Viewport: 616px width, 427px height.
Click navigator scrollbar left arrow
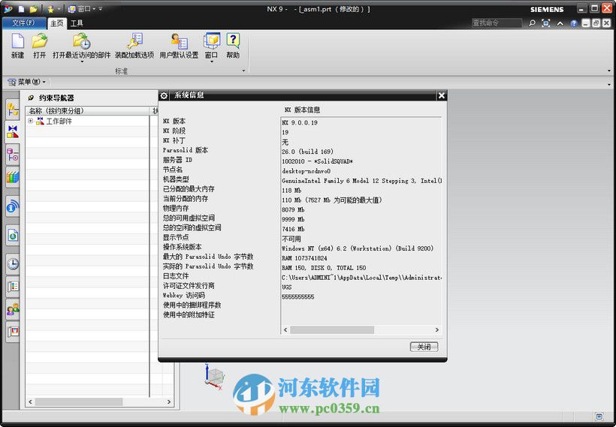(x=31, y=402)
